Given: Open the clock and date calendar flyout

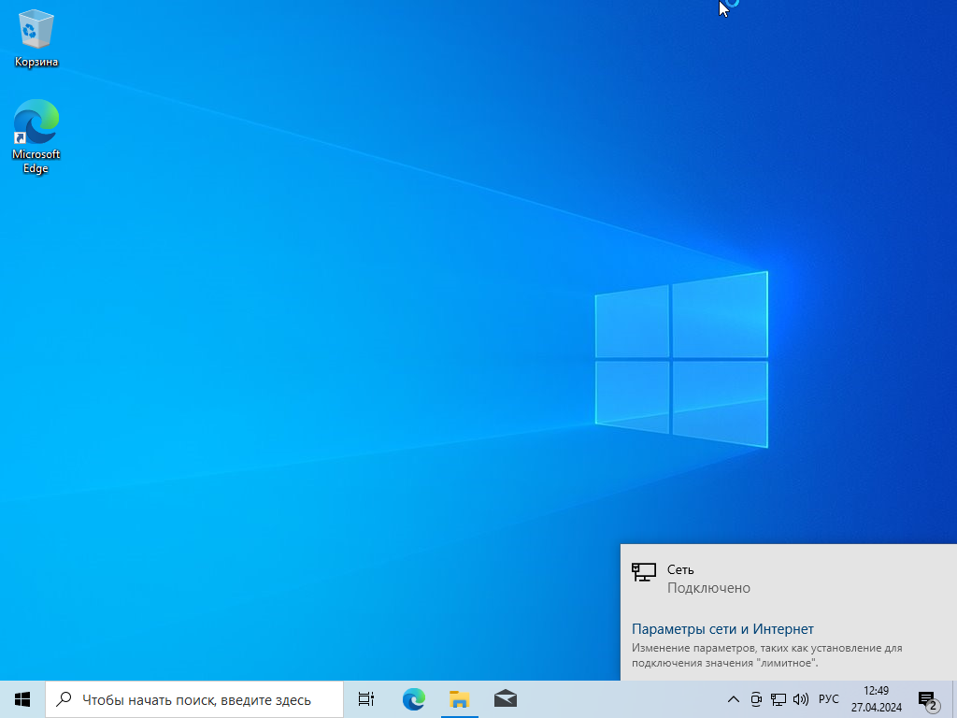Looking at the screenshot, I should tap(876, 699).
